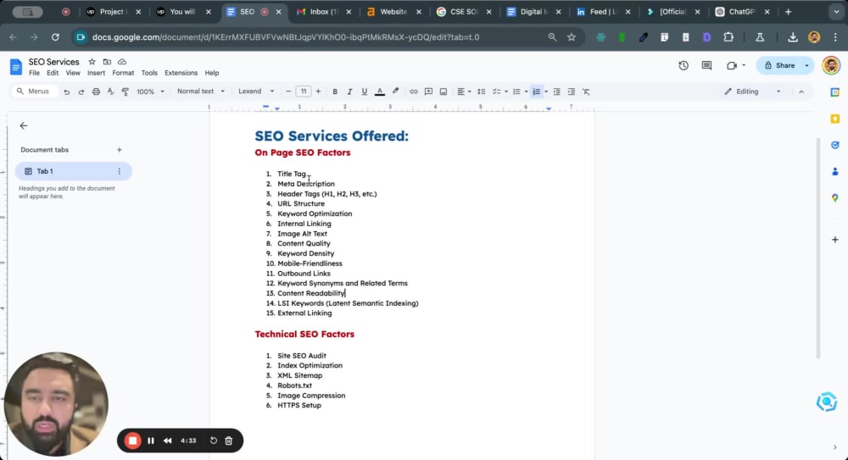Open the Editing mode dropdown
Screen dimensions: 848x460
pos(752,91)
